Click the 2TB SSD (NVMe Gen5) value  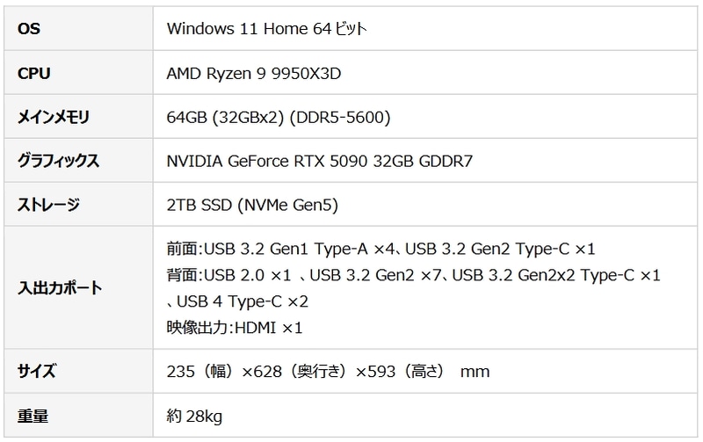(252, 205)
